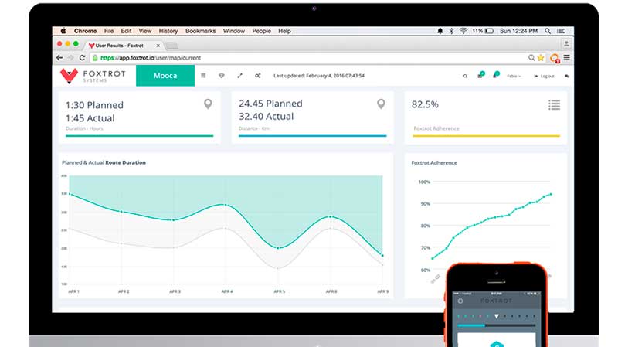Click the expand fullscreen arrows icon
Screen dimensions: 618x347
point(239,76)
